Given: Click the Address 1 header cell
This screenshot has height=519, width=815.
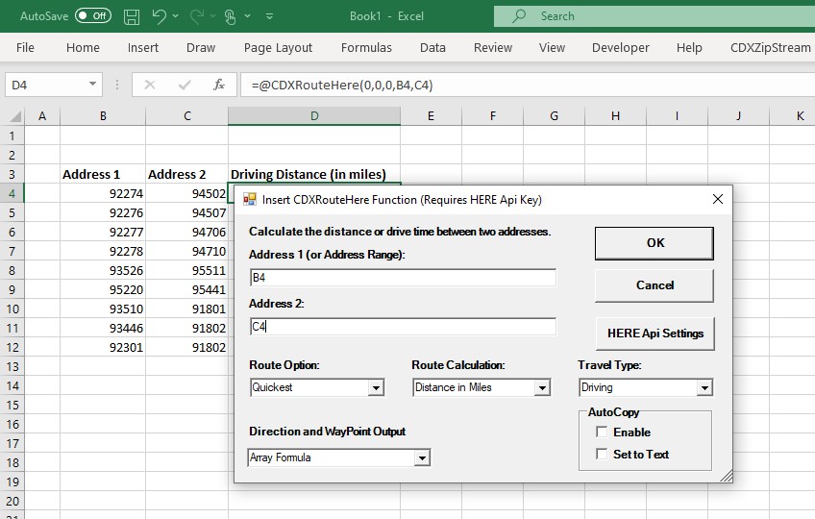Looking at the screenshot, I should coord(103,174).
